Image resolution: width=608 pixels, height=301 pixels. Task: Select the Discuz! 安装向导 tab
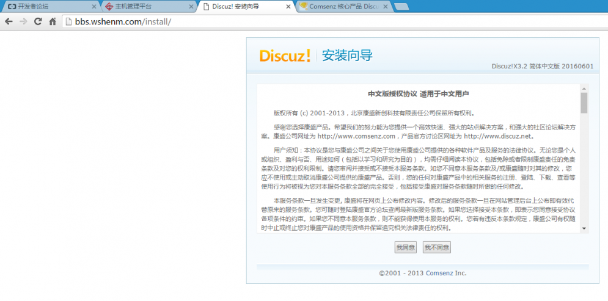(x=247, y=7)
